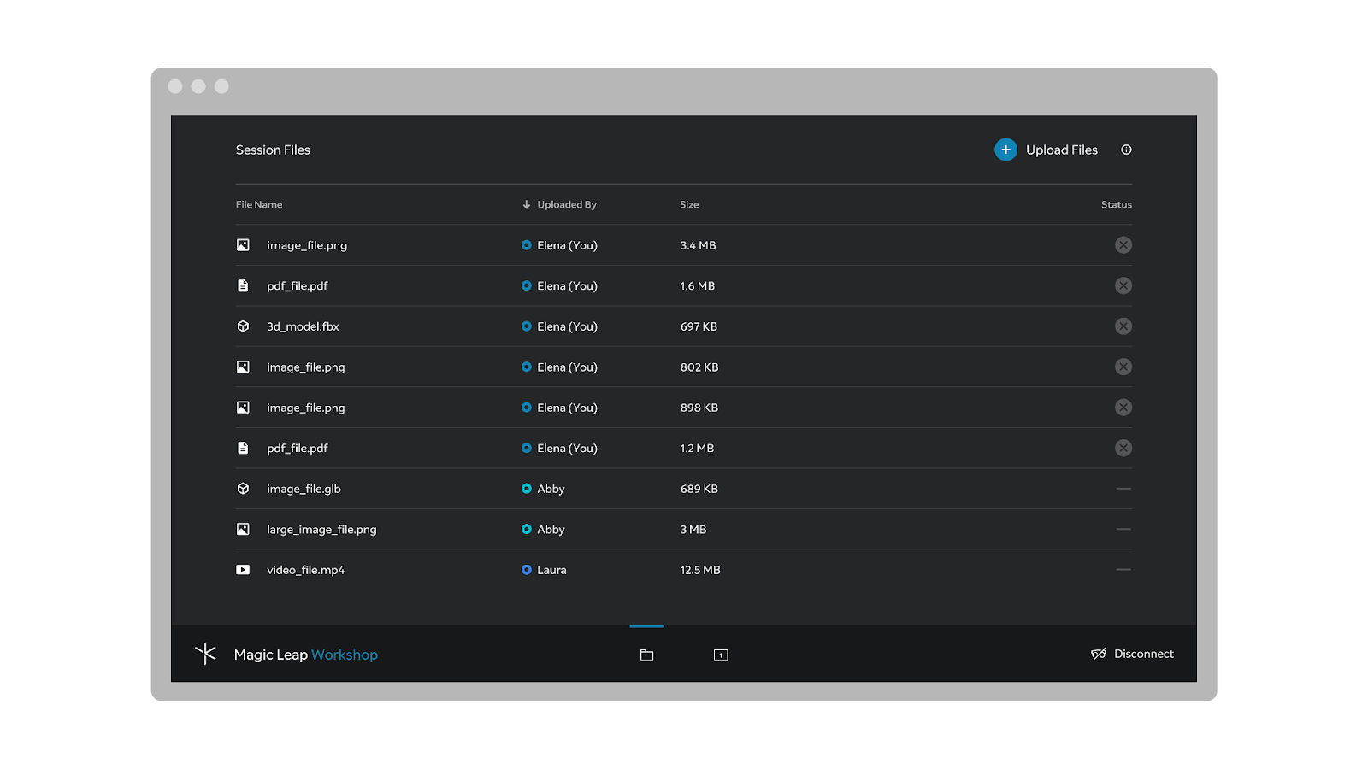
Task: Remove image_file.png sized 898 KB
Action: click(x=1123, y=408)
